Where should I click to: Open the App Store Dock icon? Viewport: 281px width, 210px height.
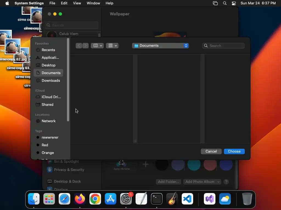(111, 199)
